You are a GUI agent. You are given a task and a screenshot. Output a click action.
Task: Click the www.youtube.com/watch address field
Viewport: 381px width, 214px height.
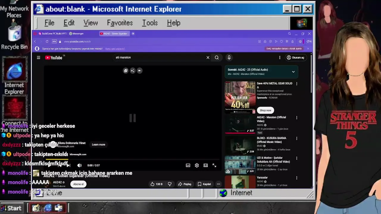77,42
